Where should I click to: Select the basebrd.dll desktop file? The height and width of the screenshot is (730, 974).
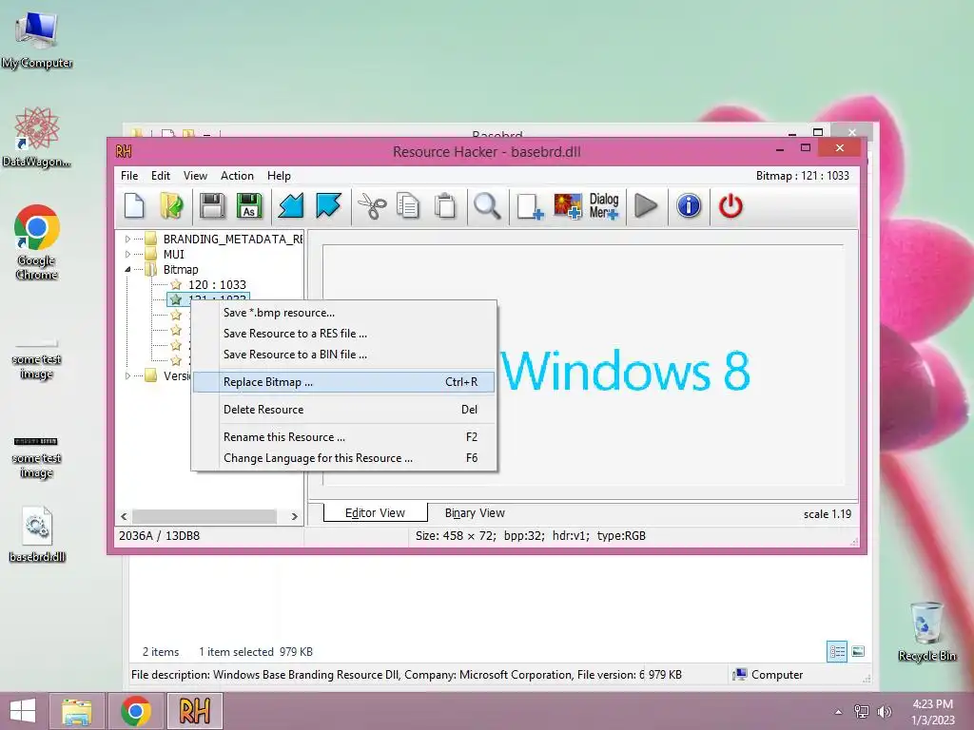(x=37, y=534)
